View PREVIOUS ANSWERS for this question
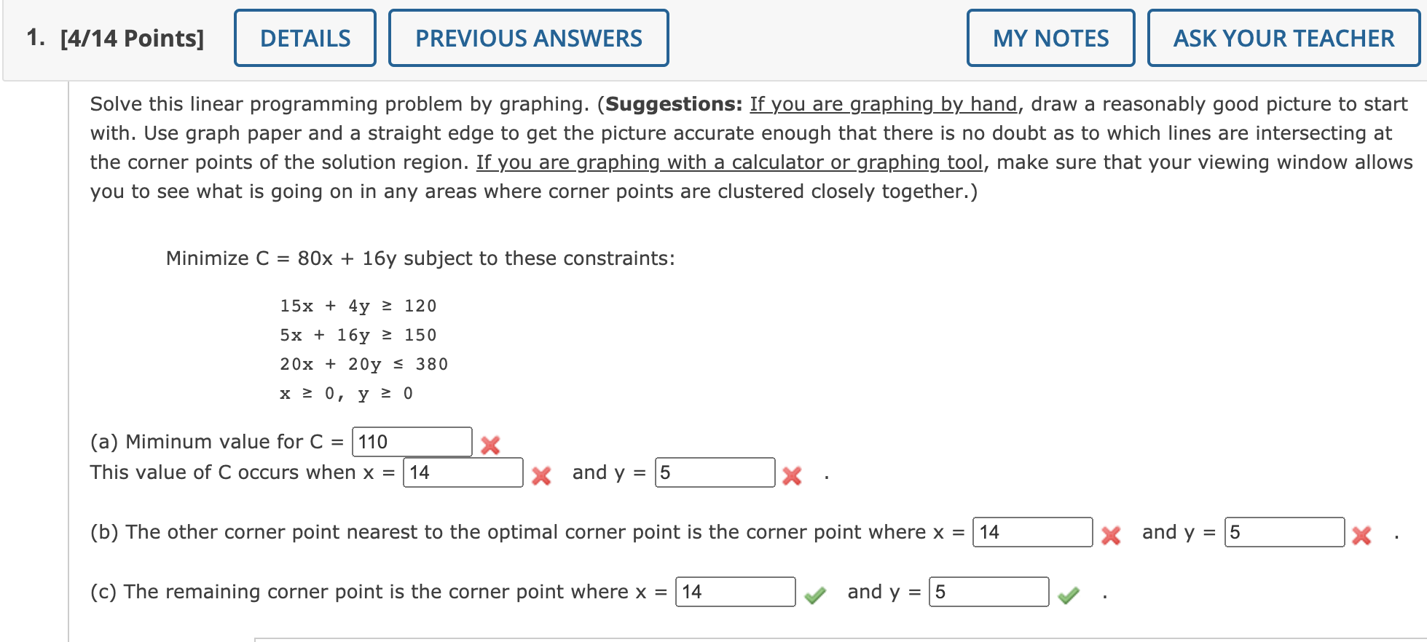 528,38
